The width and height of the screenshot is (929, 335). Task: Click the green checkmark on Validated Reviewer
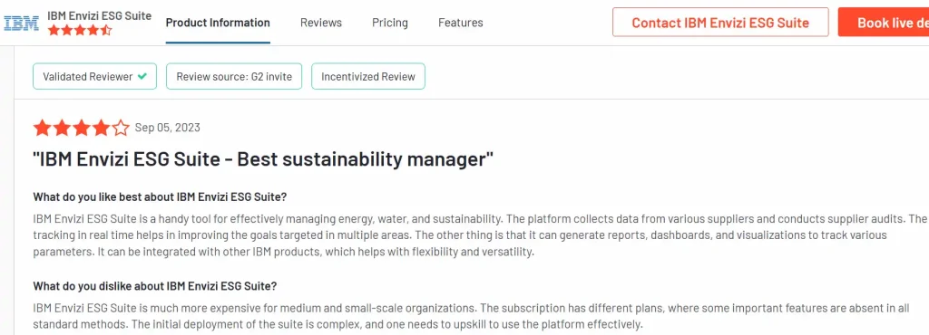142,76
